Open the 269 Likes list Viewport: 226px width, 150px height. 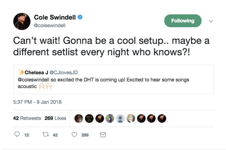click(55, 118)
